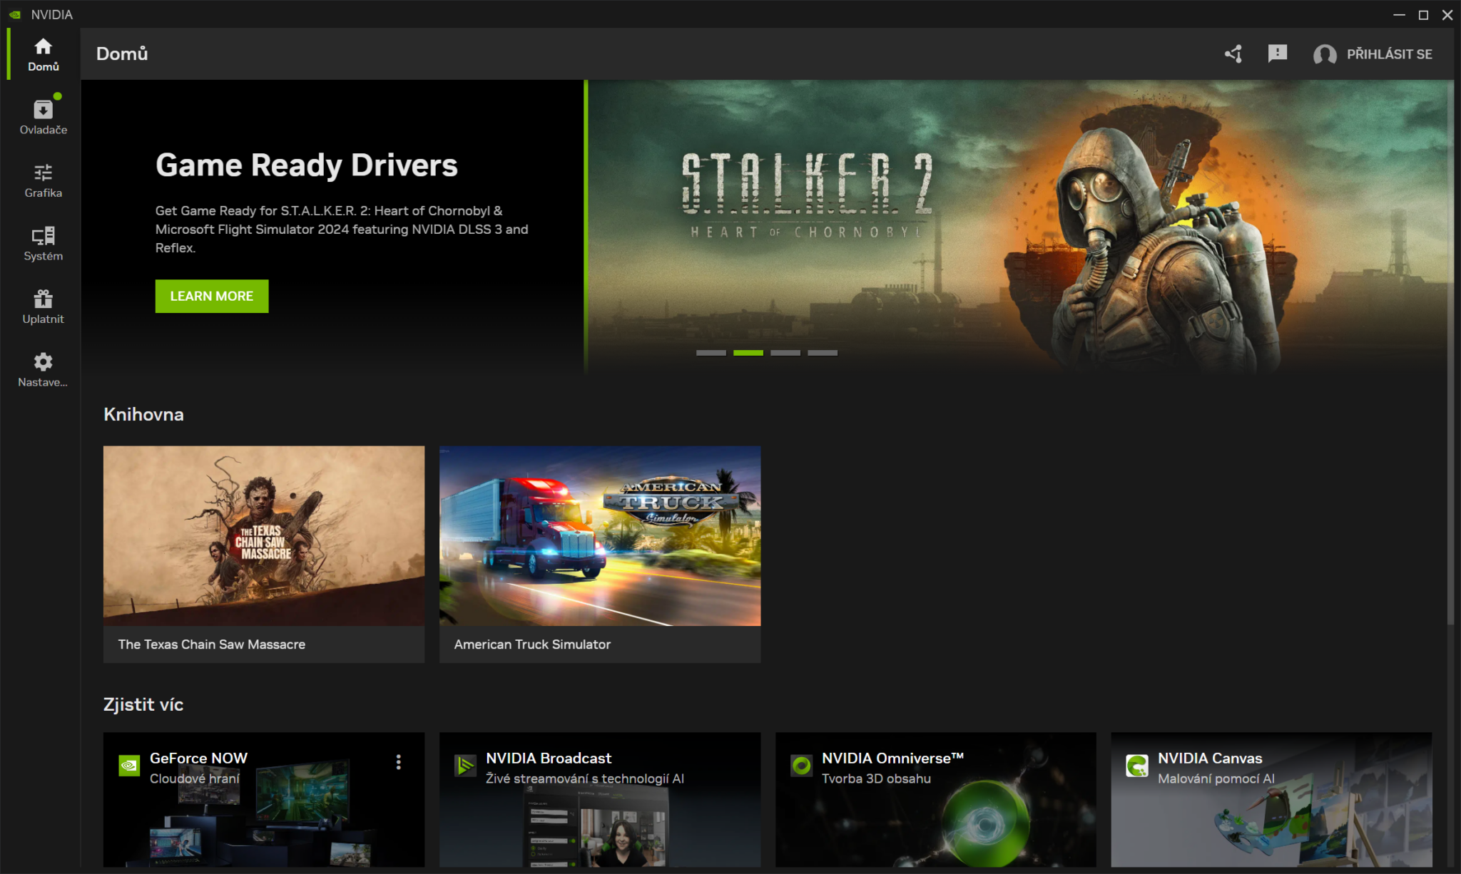Open the Domů home section
Screen dimensions: 1461x874
pos(43,54)
